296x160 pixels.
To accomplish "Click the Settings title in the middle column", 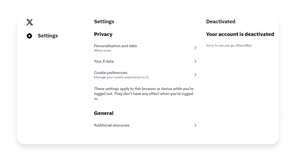I will [104, 22].
